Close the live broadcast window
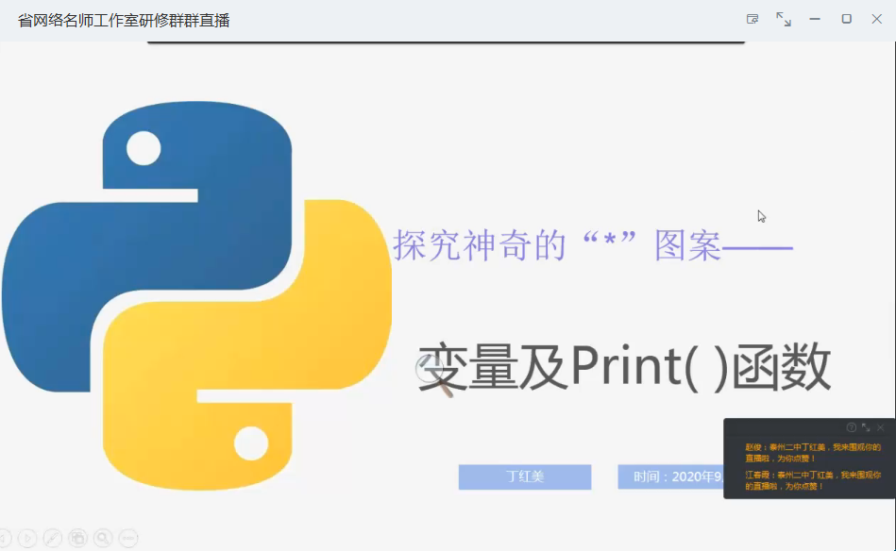896x551 pixels. click(x=876, y=20)
